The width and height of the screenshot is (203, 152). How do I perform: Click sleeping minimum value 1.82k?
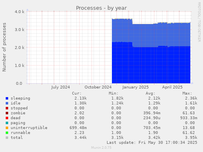tap(117, 98)
